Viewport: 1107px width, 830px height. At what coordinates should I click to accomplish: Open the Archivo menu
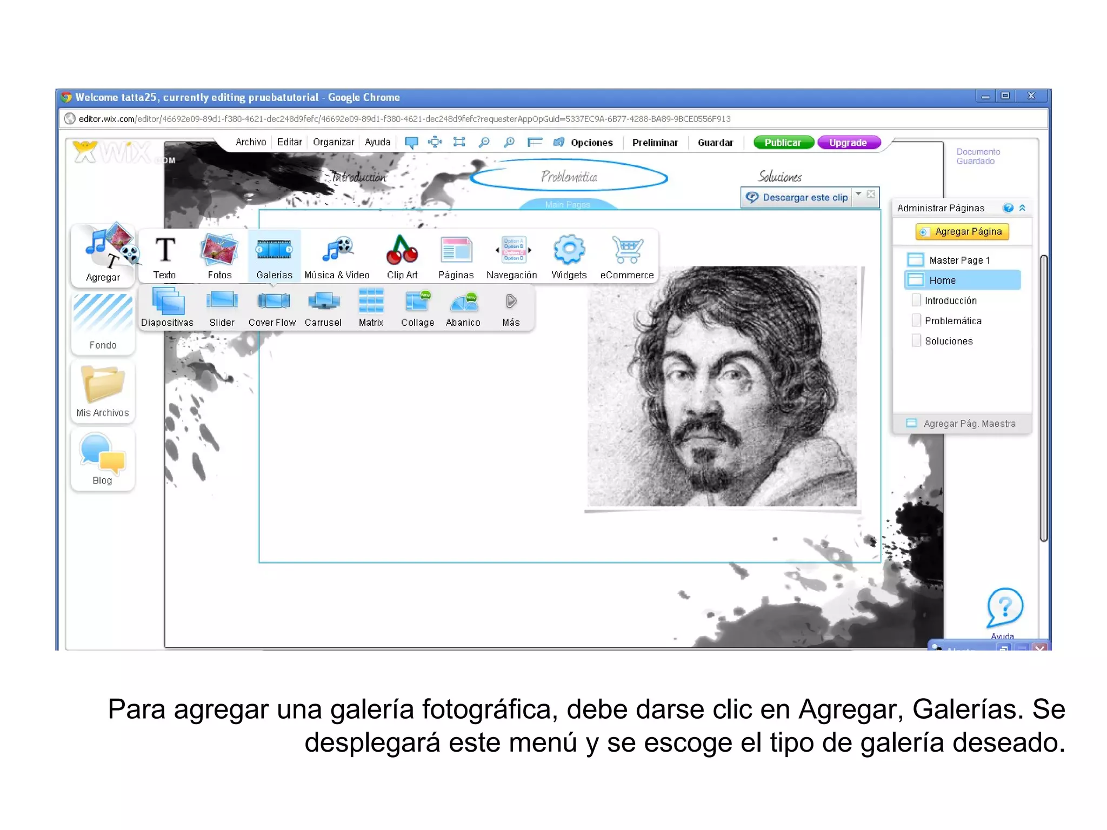(x=251, y=142)
